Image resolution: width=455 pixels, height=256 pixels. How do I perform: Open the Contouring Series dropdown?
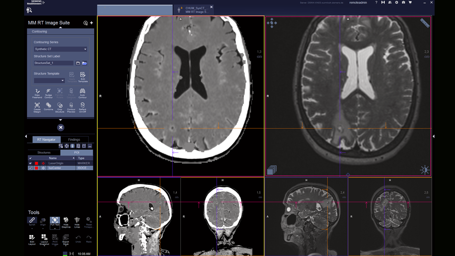[x=60, y=49]
